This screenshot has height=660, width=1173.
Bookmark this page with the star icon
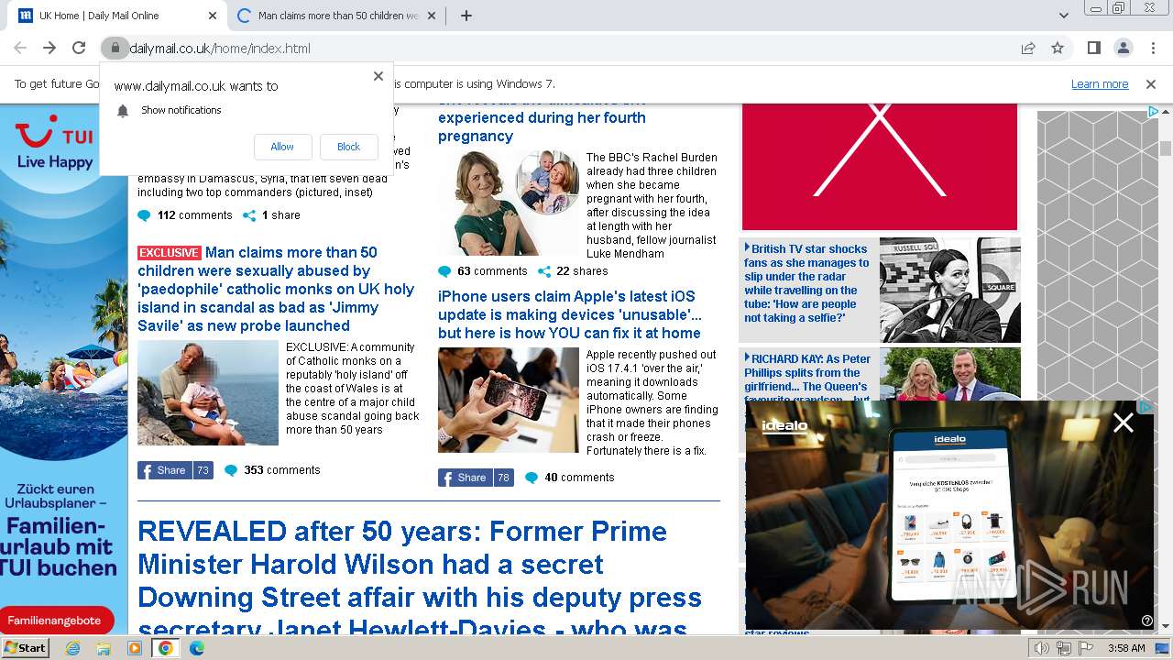(1058, 48)
